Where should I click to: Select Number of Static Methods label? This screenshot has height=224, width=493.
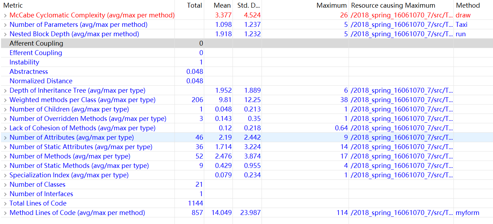click(79, 166)
